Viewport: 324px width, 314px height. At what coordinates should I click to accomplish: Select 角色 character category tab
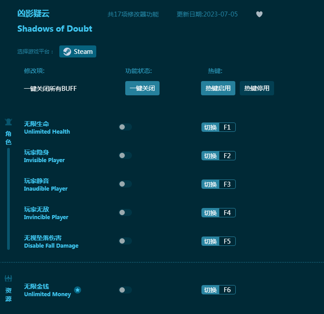[8, 138]
